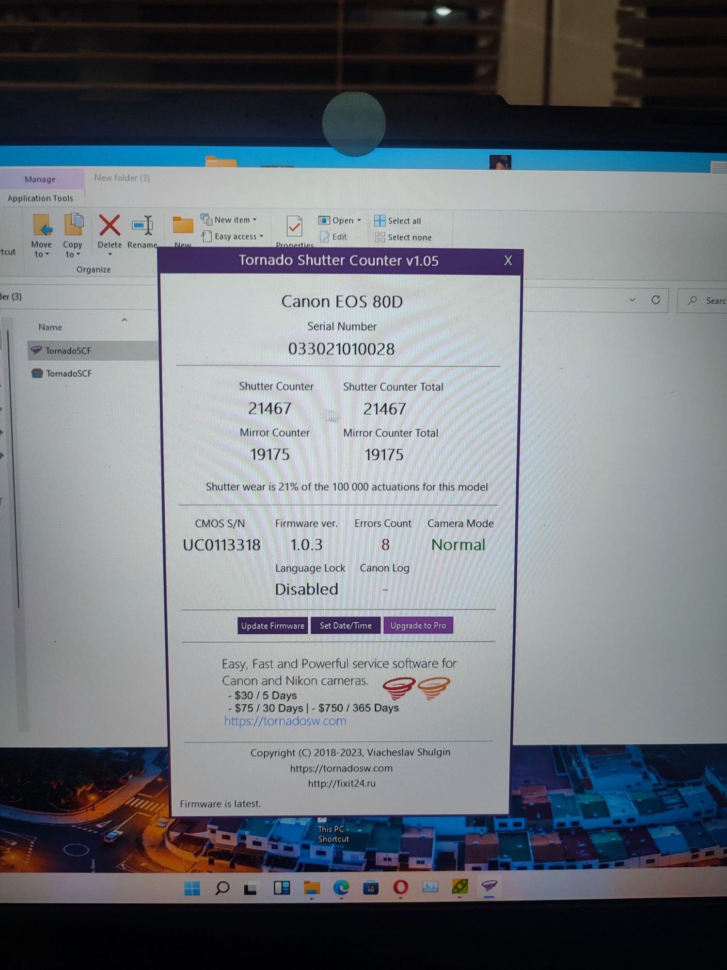Click the Language Lock Disabled value
The height and width of the screenshot is (970, 727).
[x=306, y=589]
